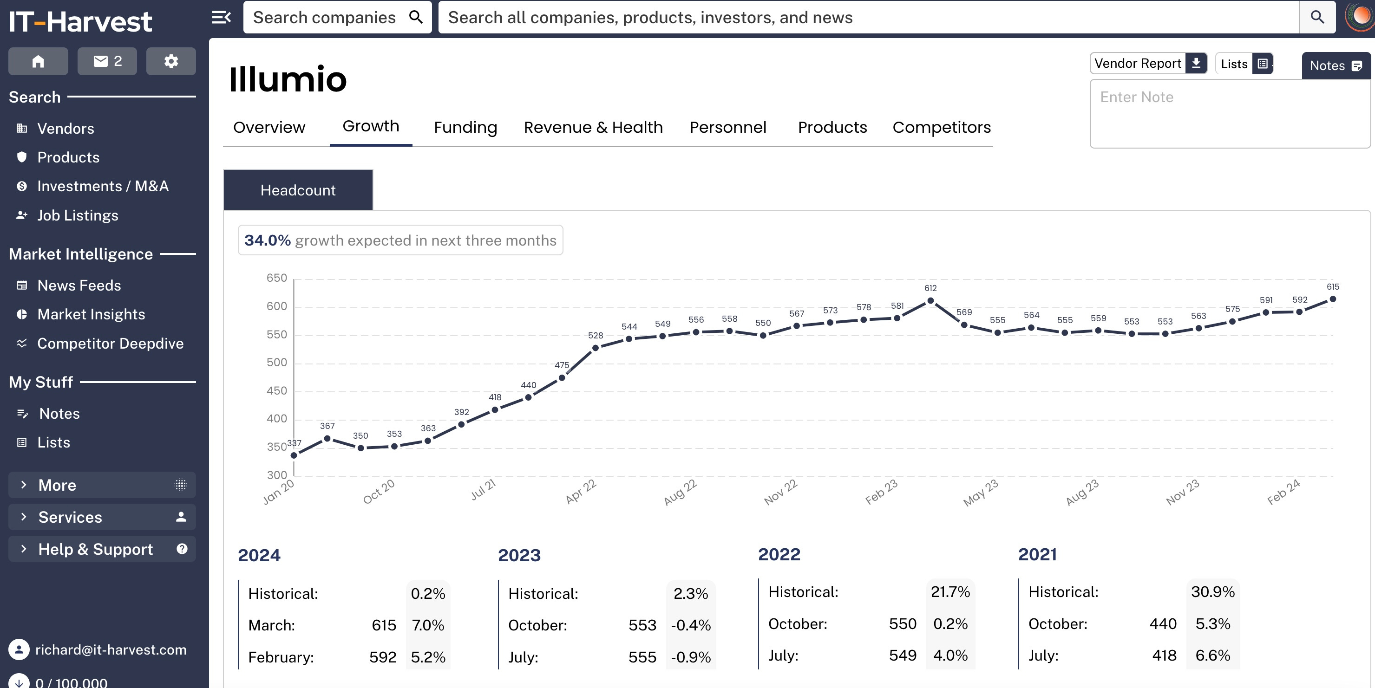1375x688 pixels.
Task: Click the profile icon beside richard@it-harvest.com
Action: click(x=19, y=649)
